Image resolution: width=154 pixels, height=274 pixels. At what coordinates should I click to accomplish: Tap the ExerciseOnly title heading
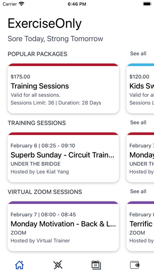click(45, 24)
